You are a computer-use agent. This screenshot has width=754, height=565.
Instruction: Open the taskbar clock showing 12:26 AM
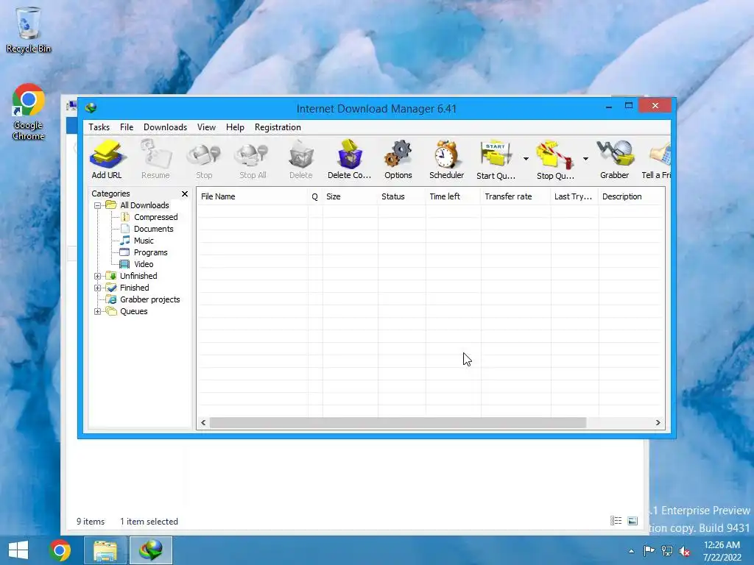click(722, 550)
